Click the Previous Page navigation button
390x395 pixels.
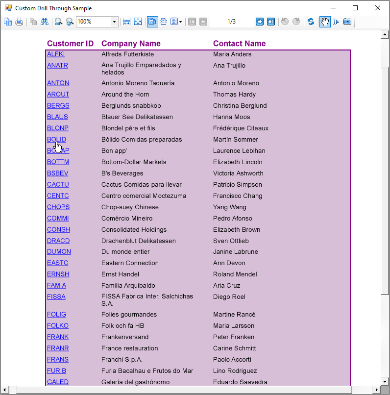203,22
